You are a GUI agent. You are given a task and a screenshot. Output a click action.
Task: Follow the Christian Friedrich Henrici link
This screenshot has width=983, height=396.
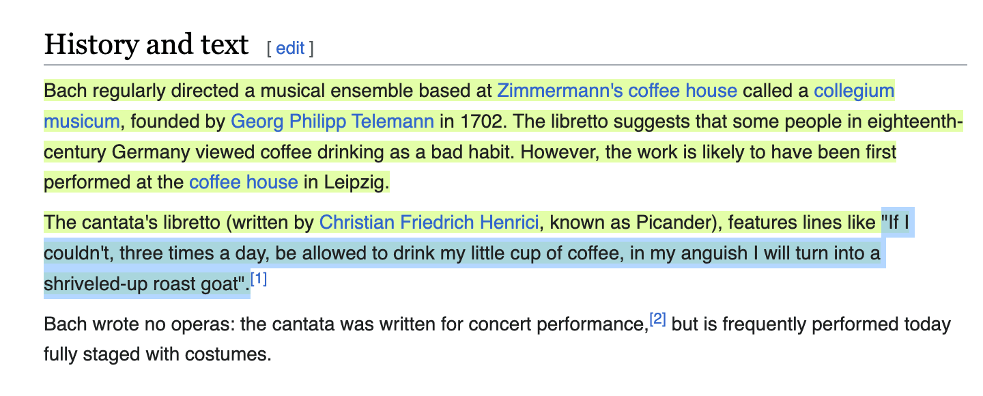pos(429,223)
